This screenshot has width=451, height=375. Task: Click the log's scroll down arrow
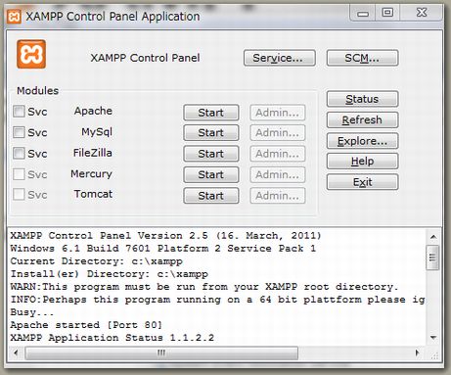click(x=433, y=338)
